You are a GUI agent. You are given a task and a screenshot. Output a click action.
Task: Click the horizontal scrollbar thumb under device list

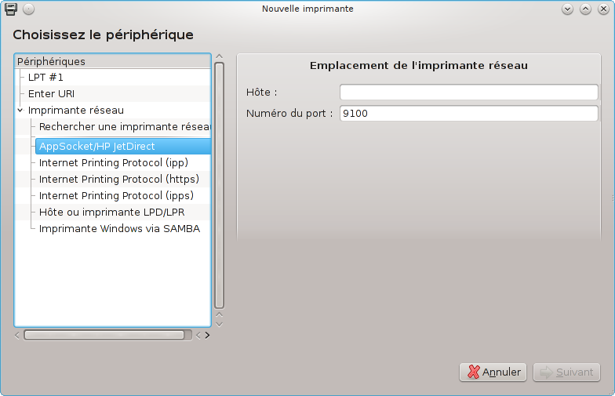pyautogui.click(x=104, y=335)
